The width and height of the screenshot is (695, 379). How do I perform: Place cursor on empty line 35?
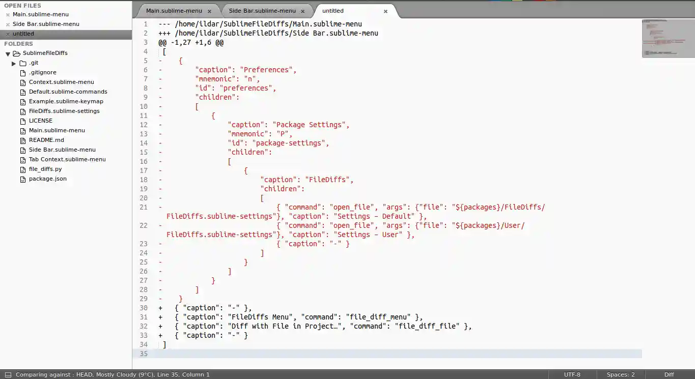point(398,354)
